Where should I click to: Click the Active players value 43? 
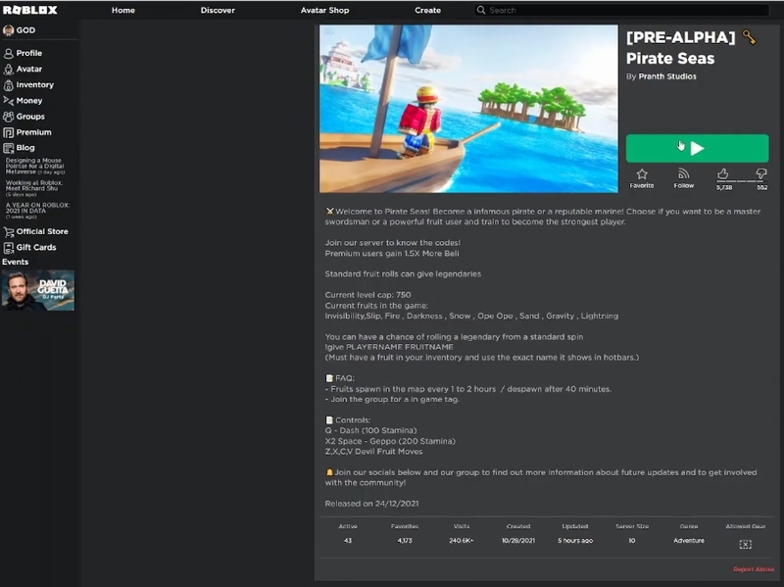(x=348, y=541)
